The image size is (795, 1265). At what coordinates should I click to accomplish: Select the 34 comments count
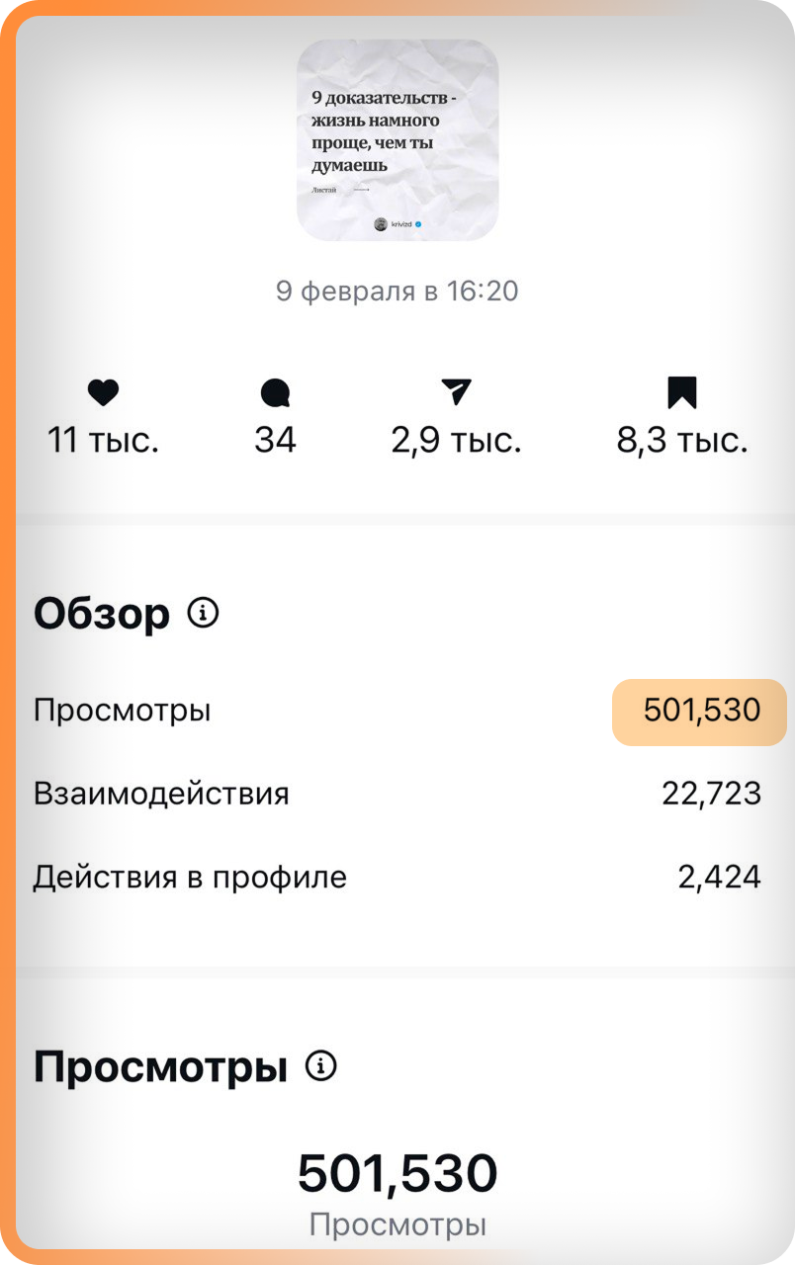(275, 441)
